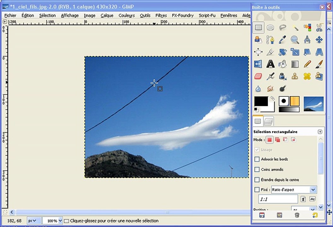Select the Pencil tool
Viewport: 333px width, 227px height.
(x=307, y=64)
